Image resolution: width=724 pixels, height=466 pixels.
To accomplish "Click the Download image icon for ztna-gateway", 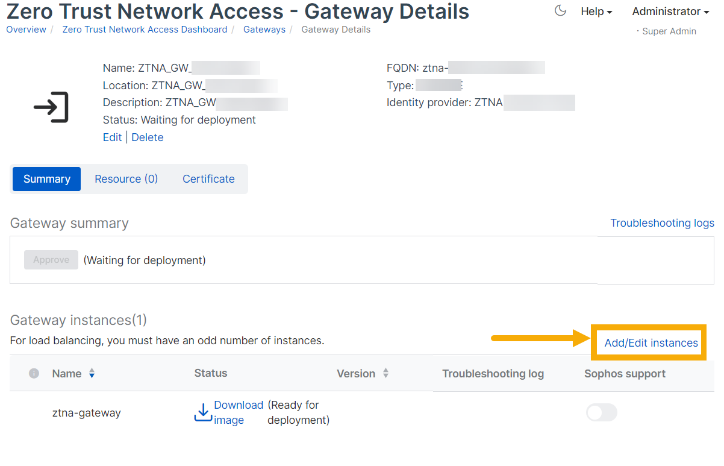I will 203,412.
